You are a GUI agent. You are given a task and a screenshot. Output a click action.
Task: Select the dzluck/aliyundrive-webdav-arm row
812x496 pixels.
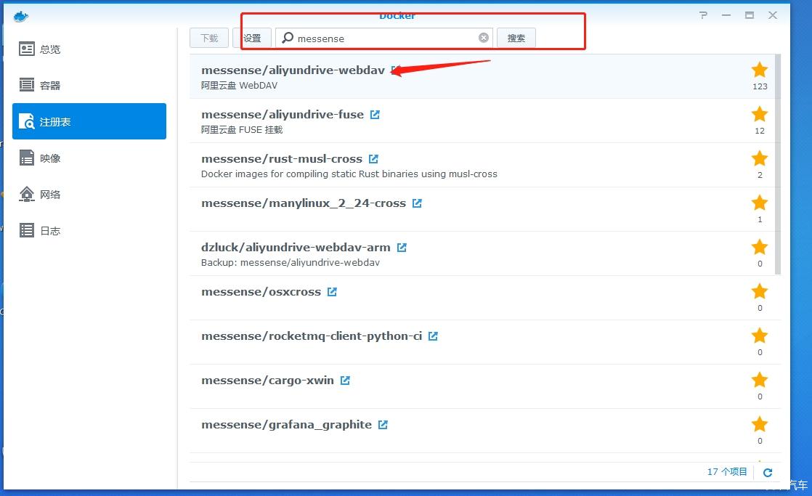click(x=482, y=253)
